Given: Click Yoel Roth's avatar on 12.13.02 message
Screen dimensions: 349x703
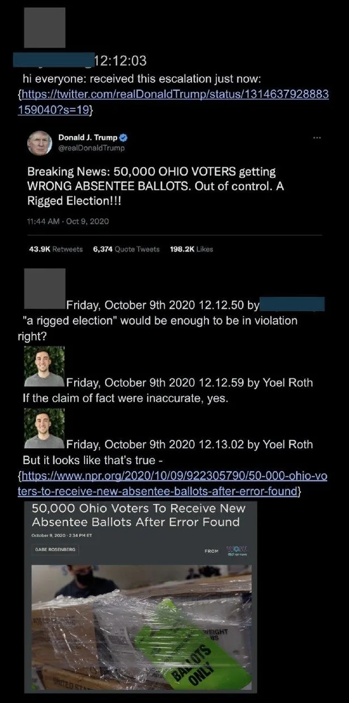Looking at the screenshot, I should click(x=44, y=428).
